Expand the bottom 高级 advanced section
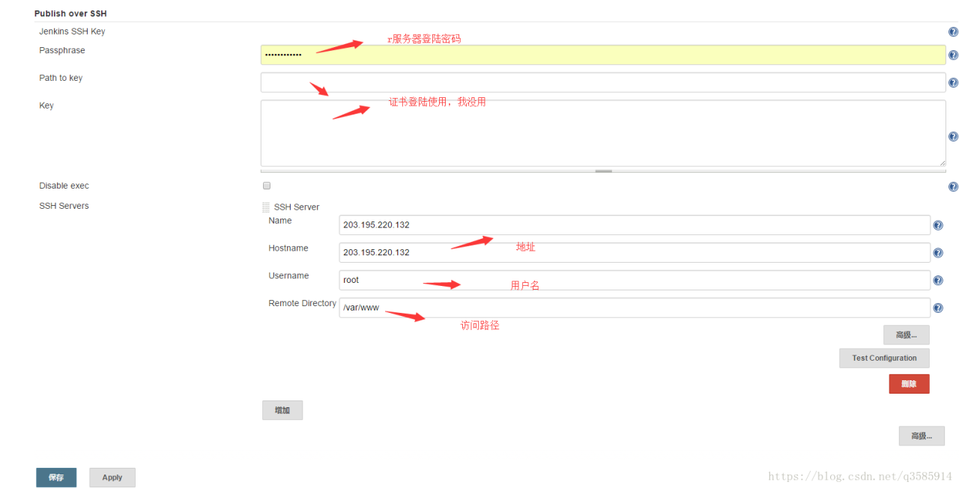 coord(922,436)
